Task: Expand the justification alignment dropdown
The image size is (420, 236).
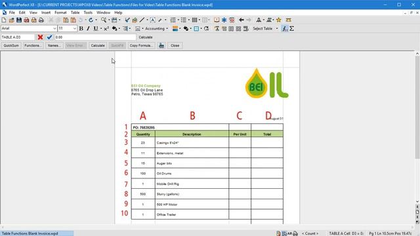Action: point(130,29)
